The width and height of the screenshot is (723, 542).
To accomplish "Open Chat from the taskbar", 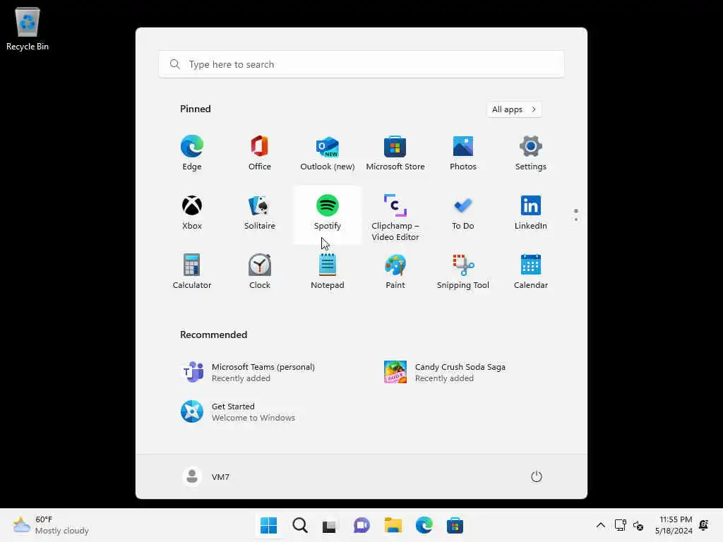I will [361, 525].
